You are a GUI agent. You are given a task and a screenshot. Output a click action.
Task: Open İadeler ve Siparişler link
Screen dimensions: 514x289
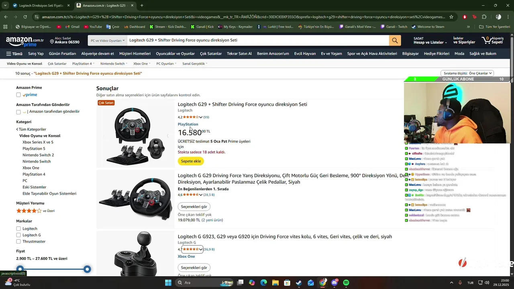pyautogui.click(x=464, y=41)
